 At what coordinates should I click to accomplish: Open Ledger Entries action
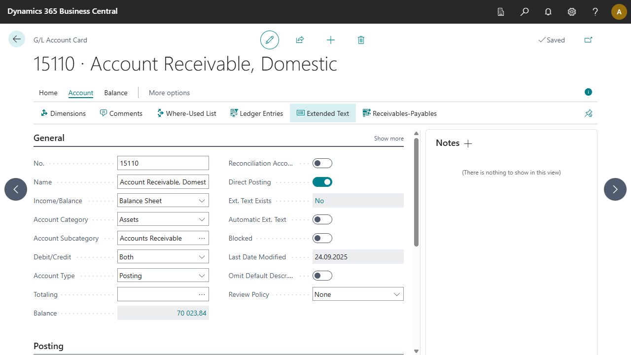257,113
